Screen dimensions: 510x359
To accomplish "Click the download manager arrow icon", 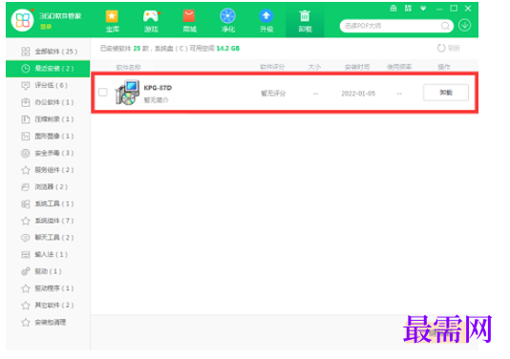I will coord(464,26).
